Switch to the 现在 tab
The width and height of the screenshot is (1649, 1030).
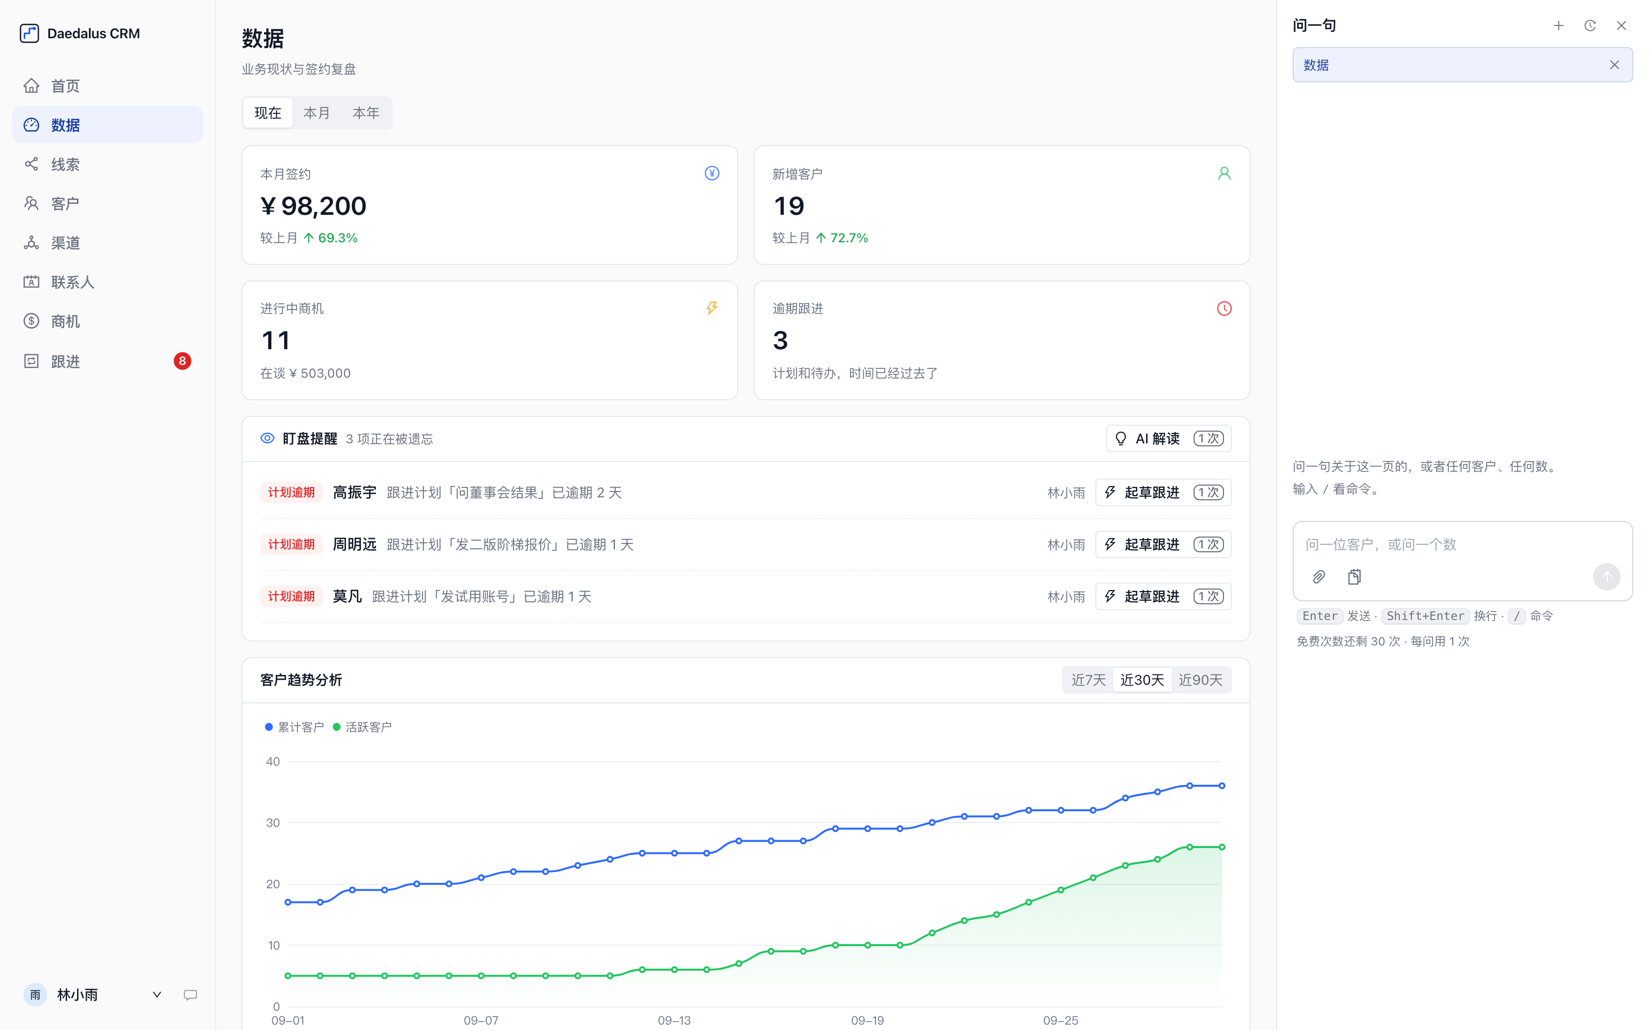pos(268,112)
